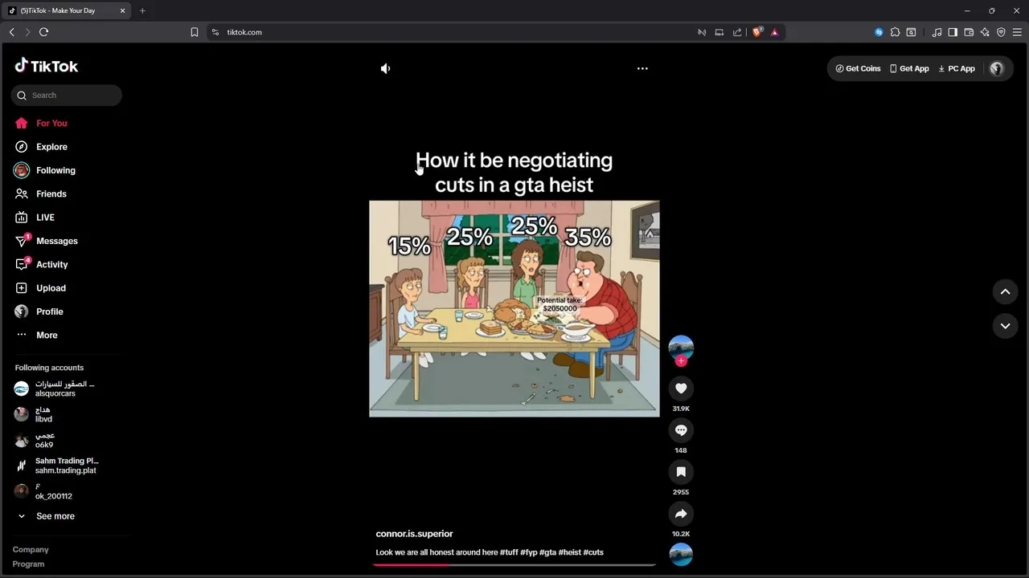
Task: Open the Brave Shields lion icon
Action: tap(757, 32)
